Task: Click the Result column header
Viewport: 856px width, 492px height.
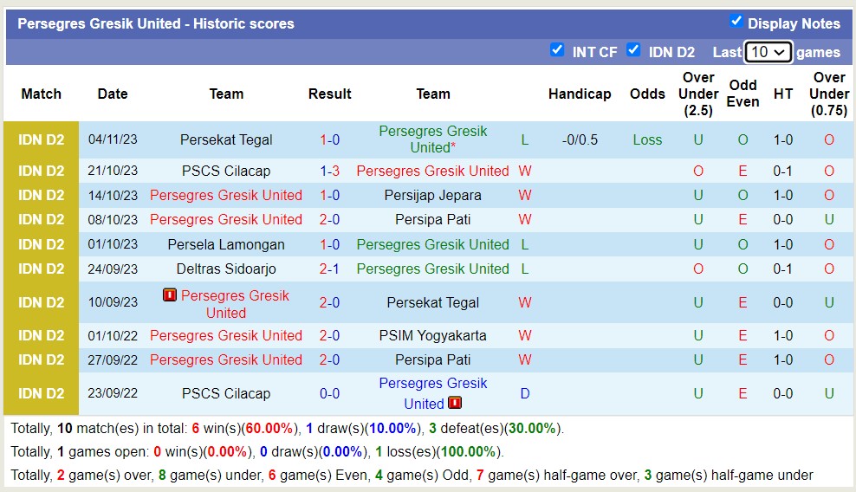Action: point(330,94)
